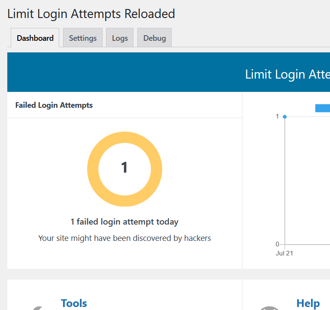Image resolution: width=330 pixels, height=310 pixels.
Task: Open the Logs tab
Action: point(120,38)
